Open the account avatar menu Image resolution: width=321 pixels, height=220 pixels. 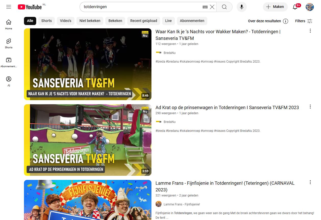click(310, 7)
